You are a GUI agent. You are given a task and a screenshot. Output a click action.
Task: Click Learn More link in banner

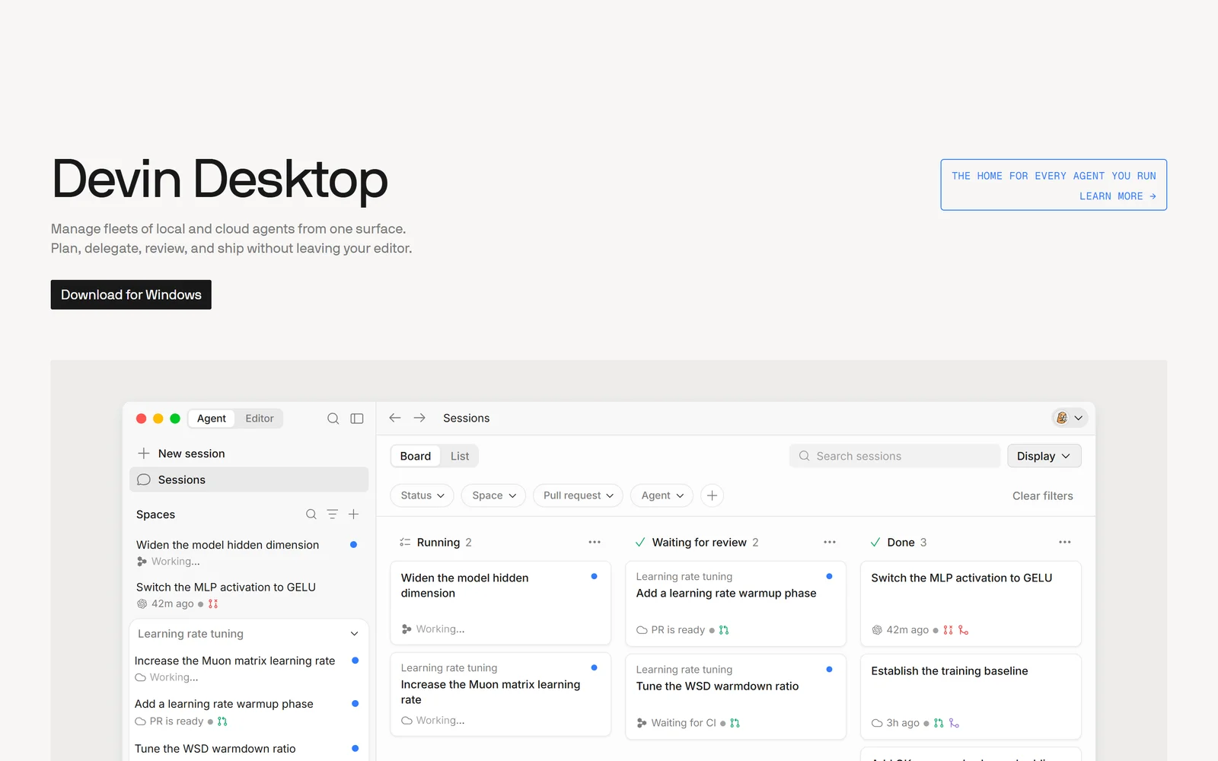1118,196
